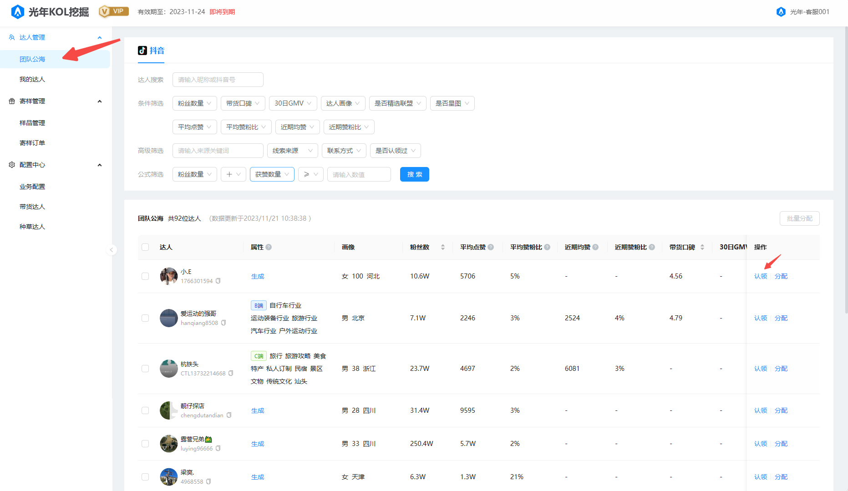Click the copy icon beside ID 1766301594
Viewport: 848px width, 491px height.
coord(218,281)
